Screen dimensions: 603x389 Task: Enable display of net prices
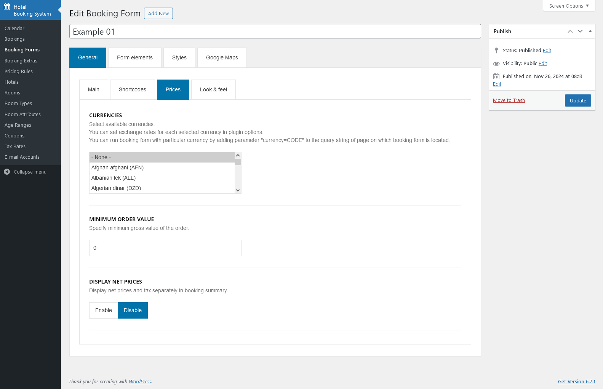coord(104,310)
